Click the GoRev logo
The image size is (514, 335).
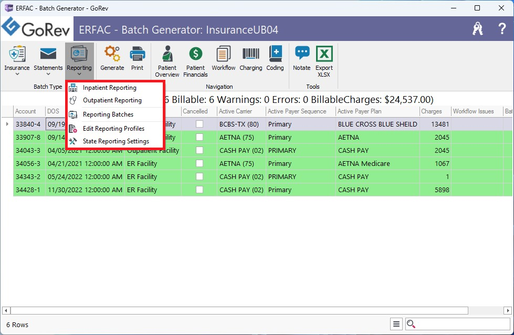click(36, 28)
